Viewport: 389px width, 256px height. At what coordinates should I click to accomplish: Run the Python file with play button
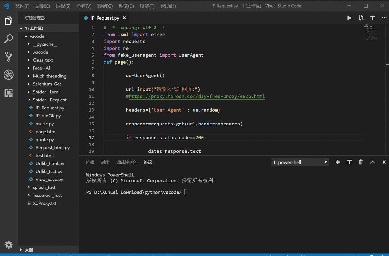349,18
